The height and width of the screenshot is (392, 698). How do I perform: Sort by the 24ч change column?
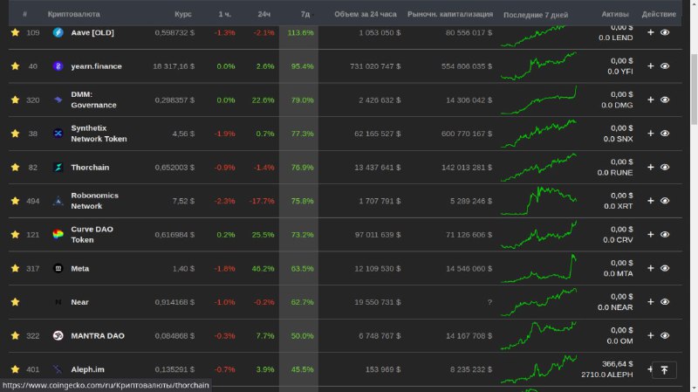pos(264,14)
